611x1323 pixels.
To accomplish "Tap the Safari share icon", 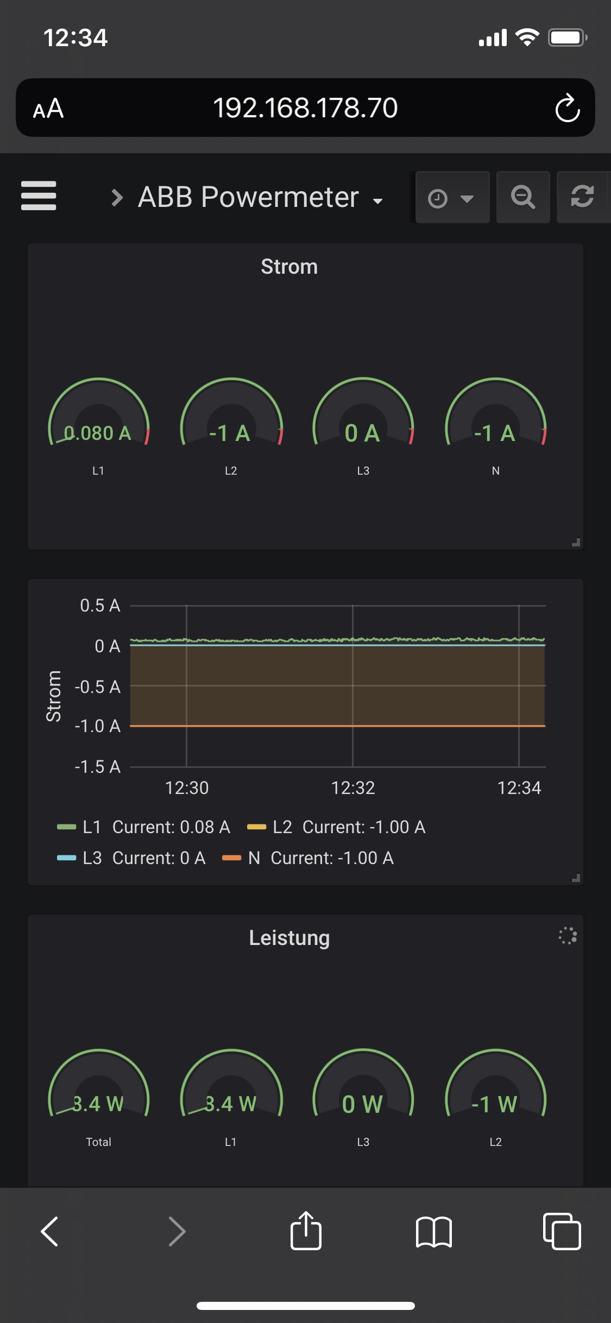I will [x=306, y=1231].
